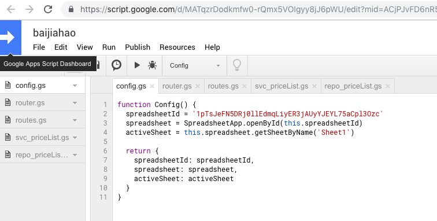Open the Publish menu
The image size is (437, 221).
pos(138,47)
